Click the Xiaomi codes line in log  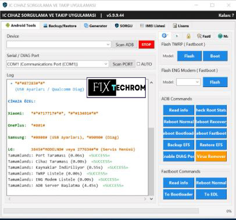click(53, 113)
